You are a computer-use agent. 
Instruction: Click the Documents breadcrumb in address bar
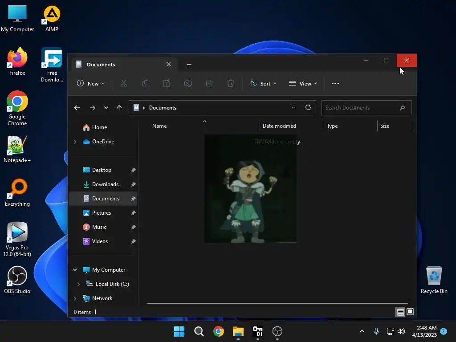coord(163,108)
